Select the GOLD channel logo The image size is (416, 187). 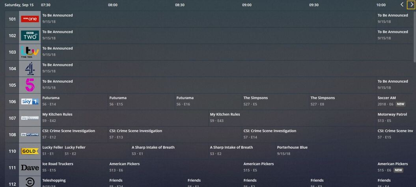pyautogui.click(x=30, y=151)
